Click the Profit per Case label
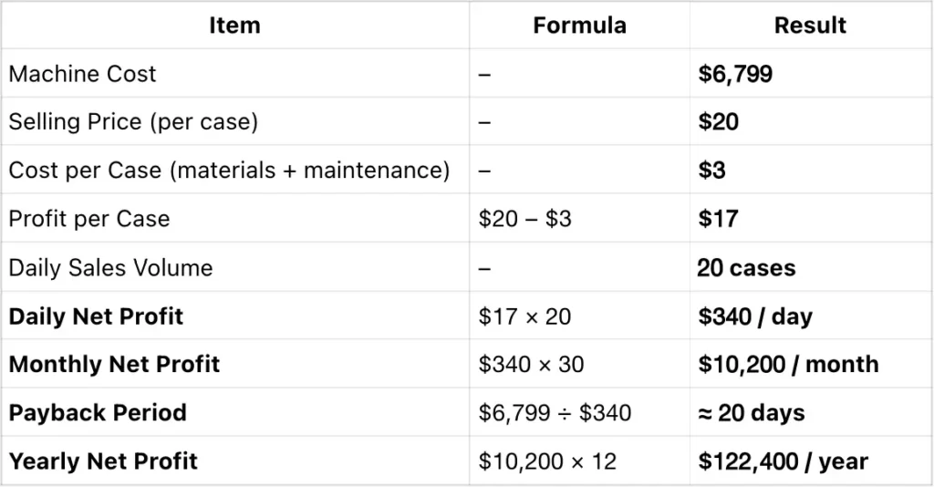The height and width of the screenshot is (487, 934). (89, 219)
